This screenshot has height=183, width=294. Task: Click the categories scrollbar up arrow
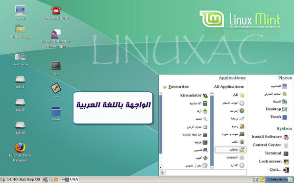point(212,93)
